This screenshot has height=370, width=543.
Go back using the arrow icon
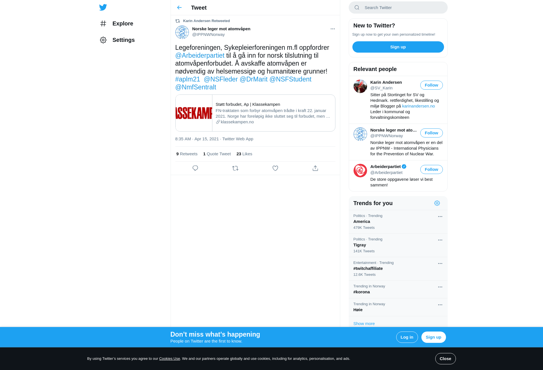pos(179,8)
